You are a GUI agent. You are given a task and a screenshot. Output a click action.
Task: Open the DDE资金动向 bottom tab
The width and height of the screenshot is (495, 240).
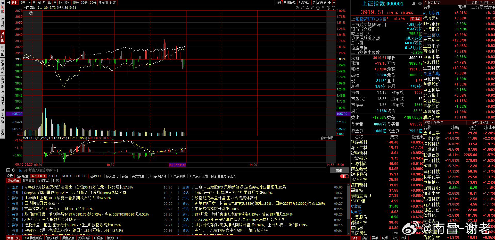tap(33, 238)
